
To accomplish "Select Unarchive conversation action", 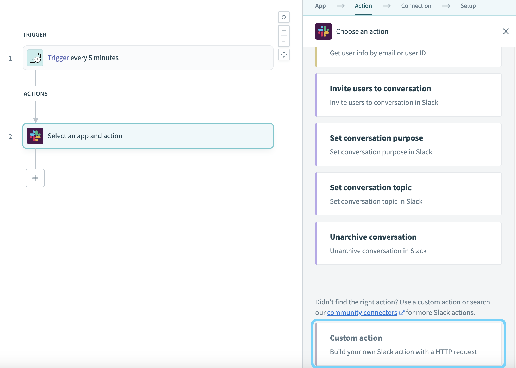I will (x=408, y=243).
